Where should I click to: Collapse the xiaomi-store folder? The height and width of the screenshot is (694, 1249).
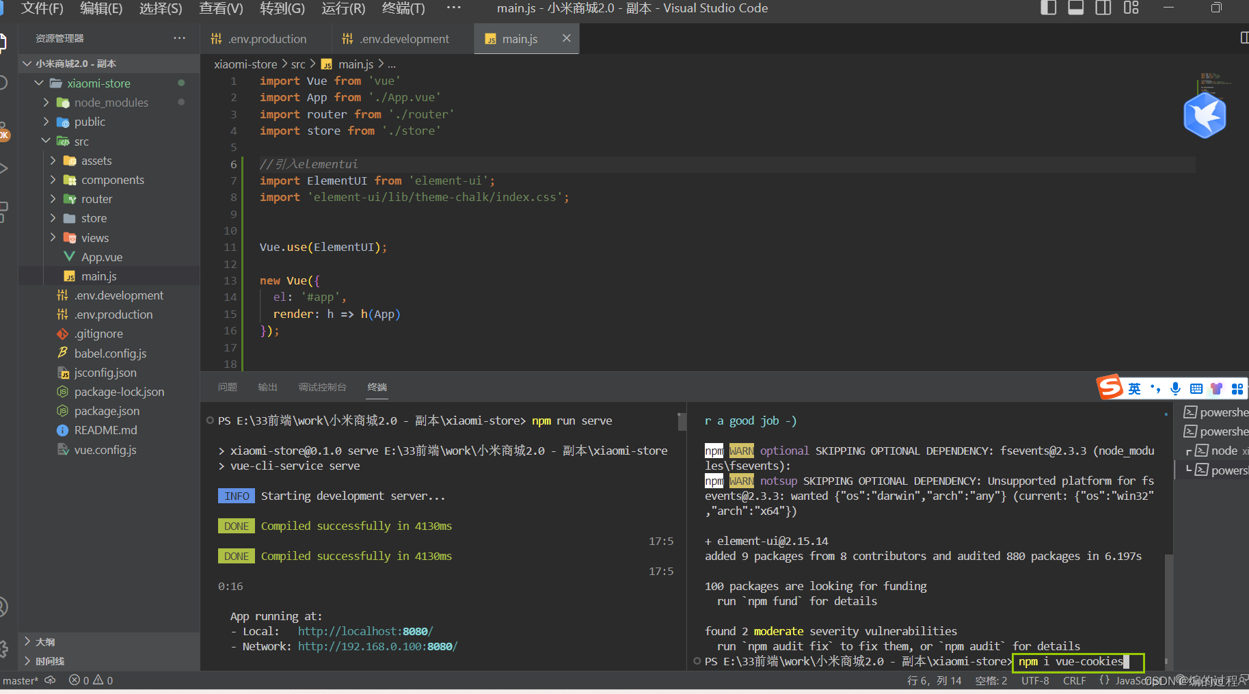pos(109,83)
